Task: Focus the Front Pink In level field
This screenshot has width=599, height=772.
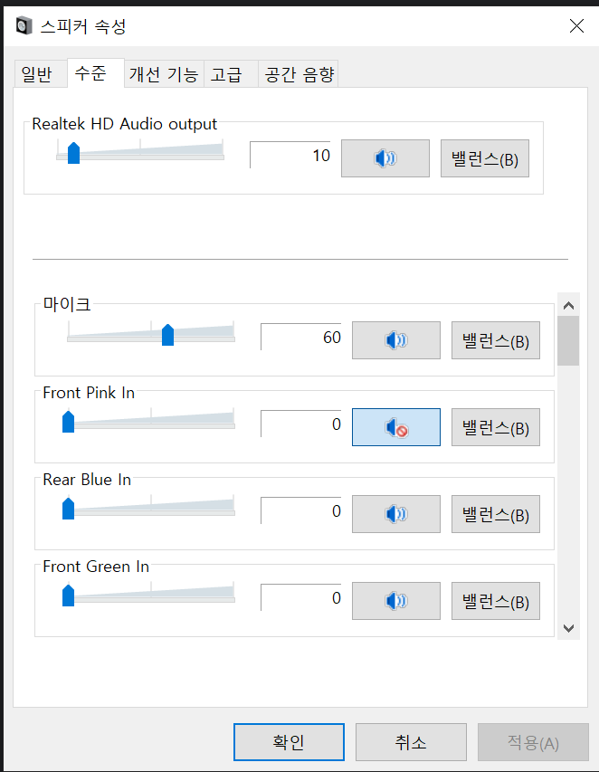Action: pos(300,424)
